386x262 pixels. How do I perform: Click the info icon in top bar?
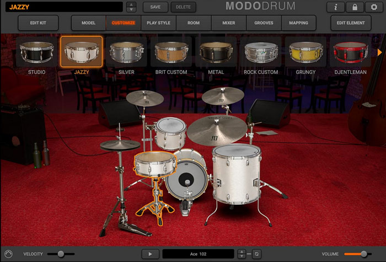pyautogui.click(x=335, y=7)
